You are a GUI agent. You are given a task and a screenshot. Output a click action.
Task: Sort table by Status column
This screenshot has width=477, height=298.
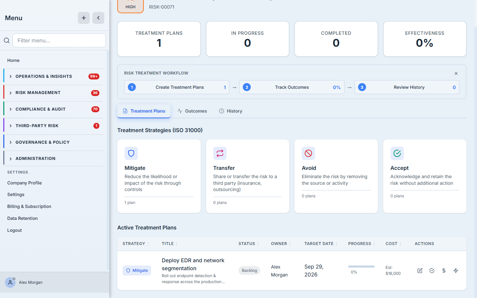point(249,244)
